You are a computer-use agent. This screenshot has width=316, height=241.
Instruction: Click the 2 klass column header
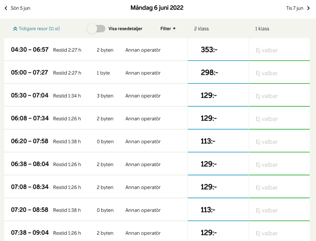pos(201,29)
